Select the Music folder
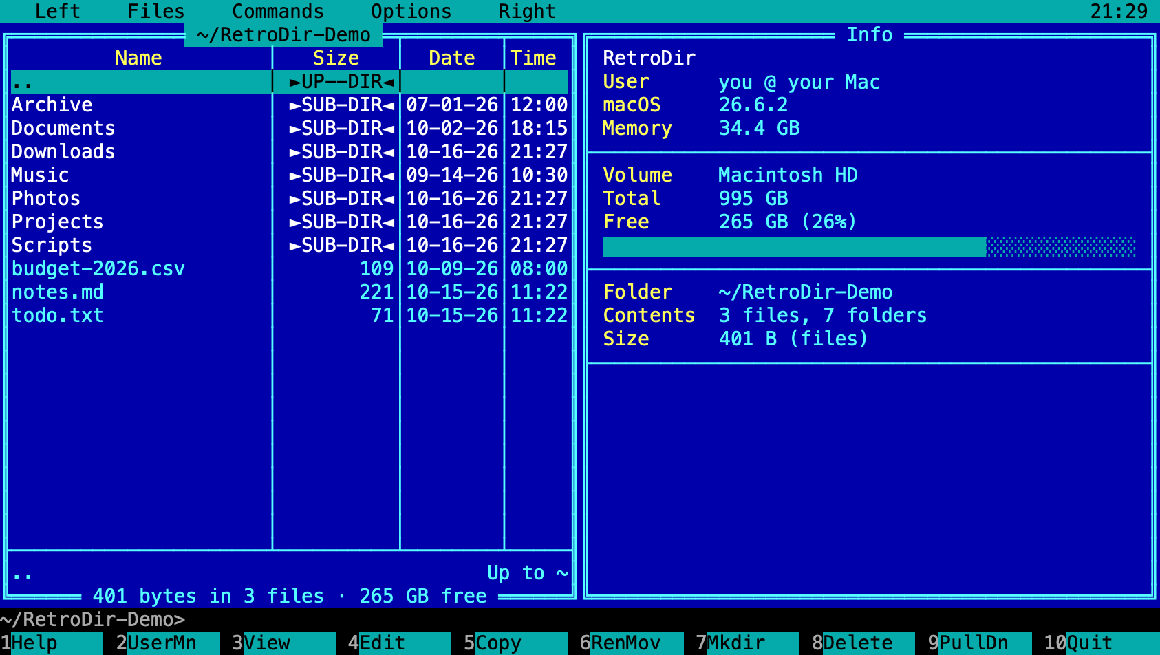Viewport: 1160px width, 655px height. coord(290,175)
